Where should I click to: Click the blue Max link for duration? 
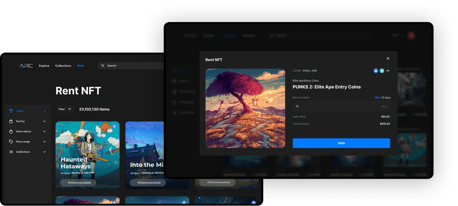(x=377, y=98)
